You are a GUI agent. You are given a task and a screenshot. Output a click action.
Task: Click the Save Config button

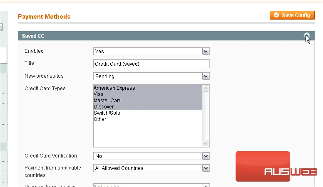pyautogui.click(x=292, y=15)
